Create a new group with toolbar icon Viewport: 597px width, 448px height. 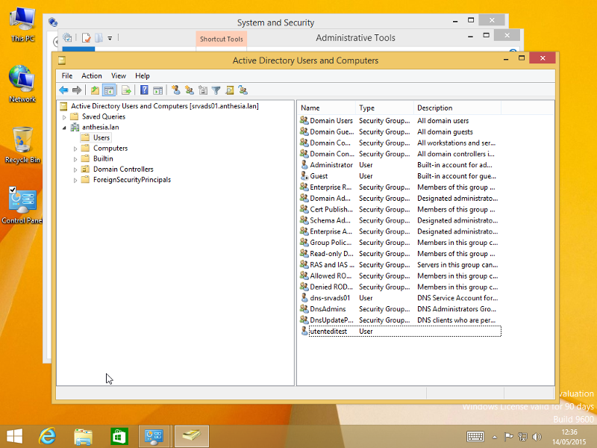click(x=190, y=90)
